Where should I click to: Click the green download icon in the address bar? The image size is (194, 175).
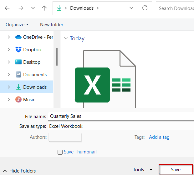click(x=59, y=8)
